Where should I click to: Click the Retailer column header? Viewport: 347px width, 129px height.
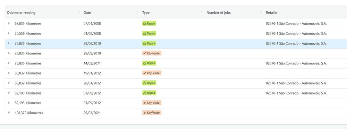pos(272,13)
